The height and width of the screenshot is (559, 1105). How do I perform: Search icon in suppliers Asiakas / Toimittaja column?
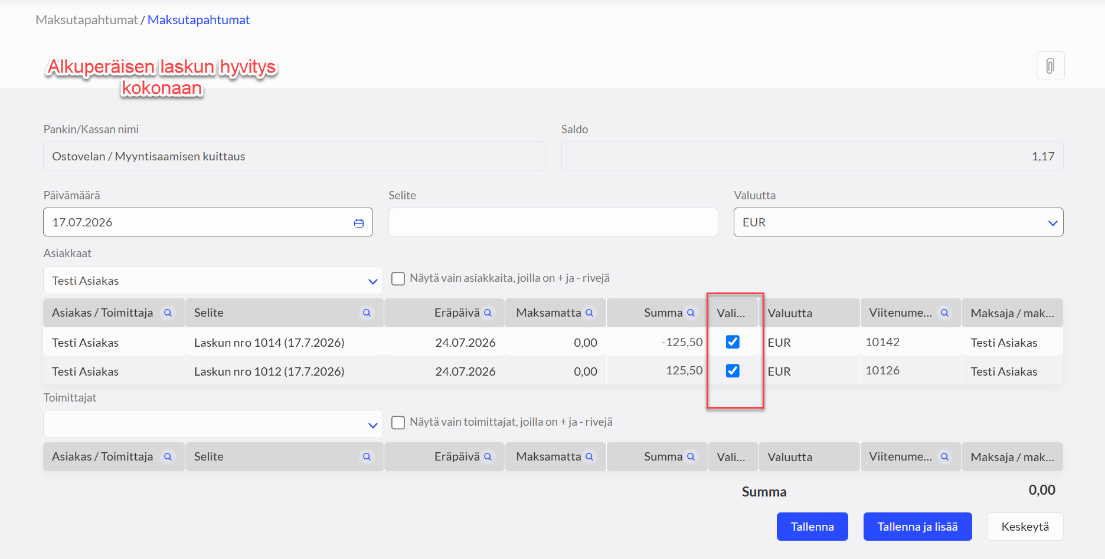pos(168,457)
